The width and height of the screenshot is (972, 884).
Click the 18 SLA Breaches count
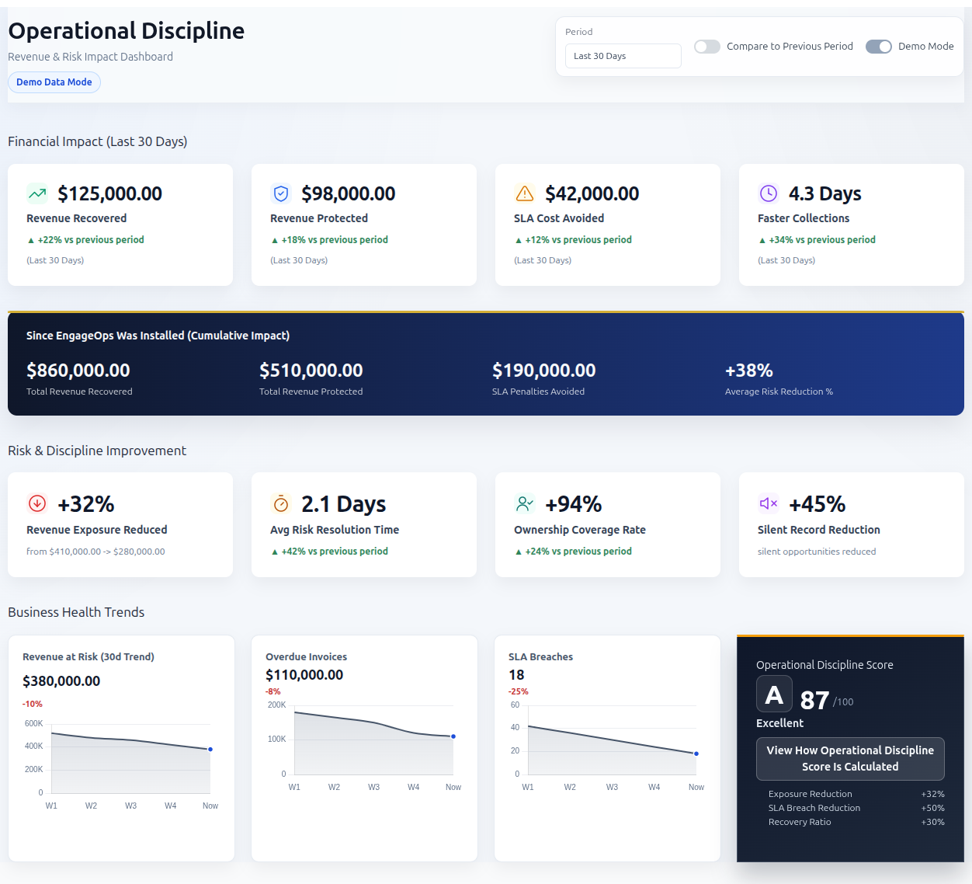pos(516,675)
